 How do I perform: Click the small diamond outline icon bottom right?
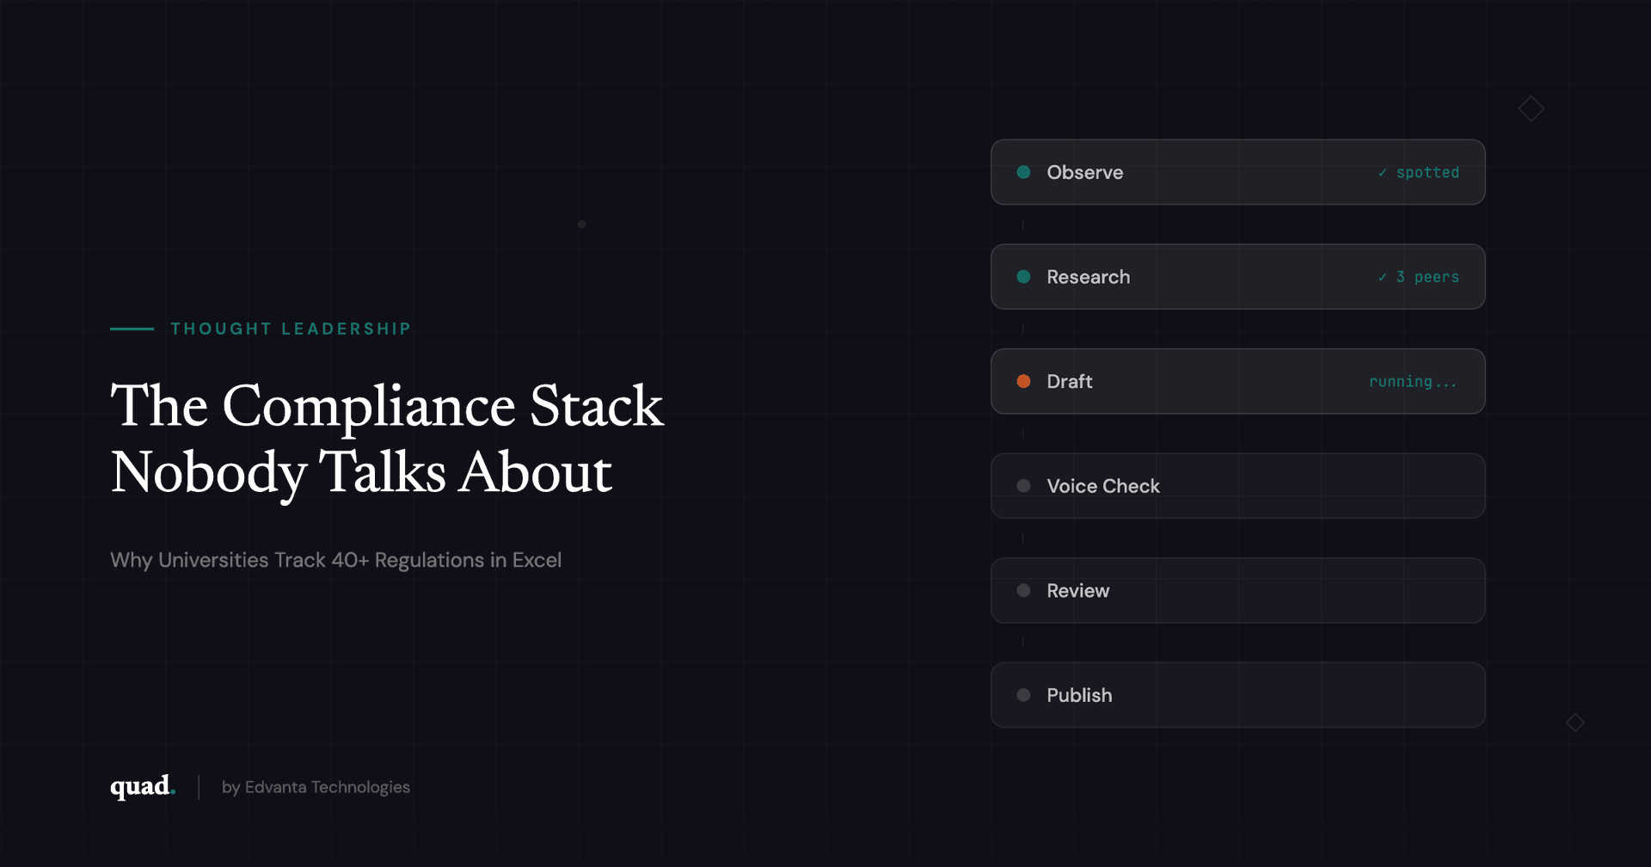1574,722
